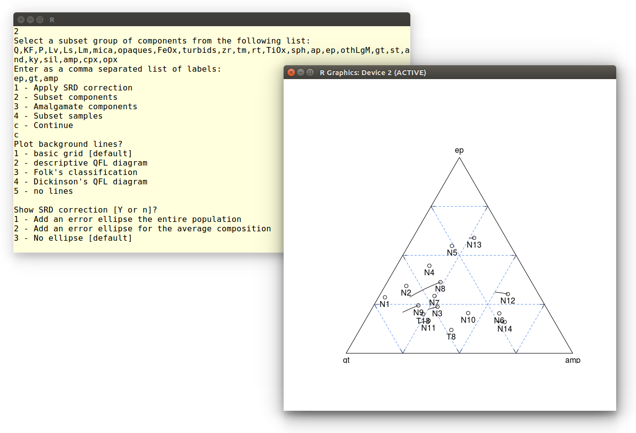Click the N1 sample point circle
Image resolution: width=636 pixels, height=433 pixels.
[385, 298]
